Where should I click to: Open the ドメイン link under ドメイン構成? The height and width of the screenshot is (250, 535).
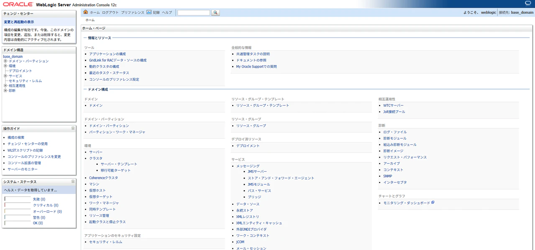coord(96,105)
